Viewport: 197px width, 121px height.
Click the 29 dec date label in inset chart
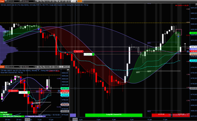19,120
